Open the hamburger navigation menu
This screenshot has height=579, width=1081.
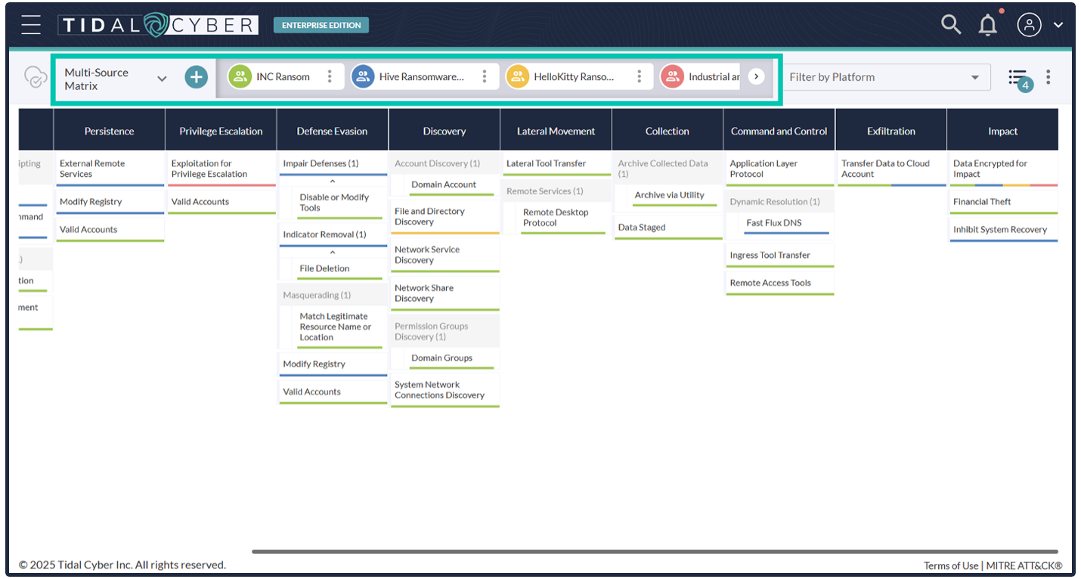pos(31,25)
